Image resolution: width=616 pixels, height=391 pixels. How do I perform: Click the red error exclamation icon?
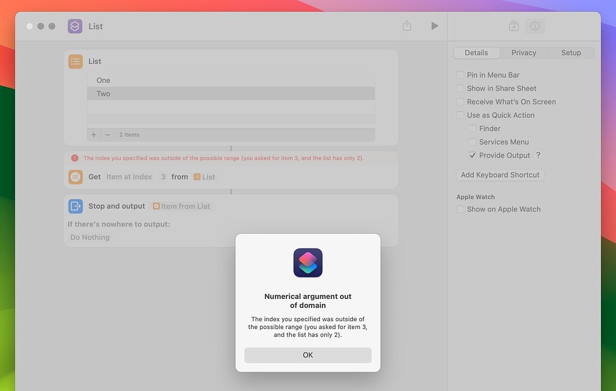75,158
